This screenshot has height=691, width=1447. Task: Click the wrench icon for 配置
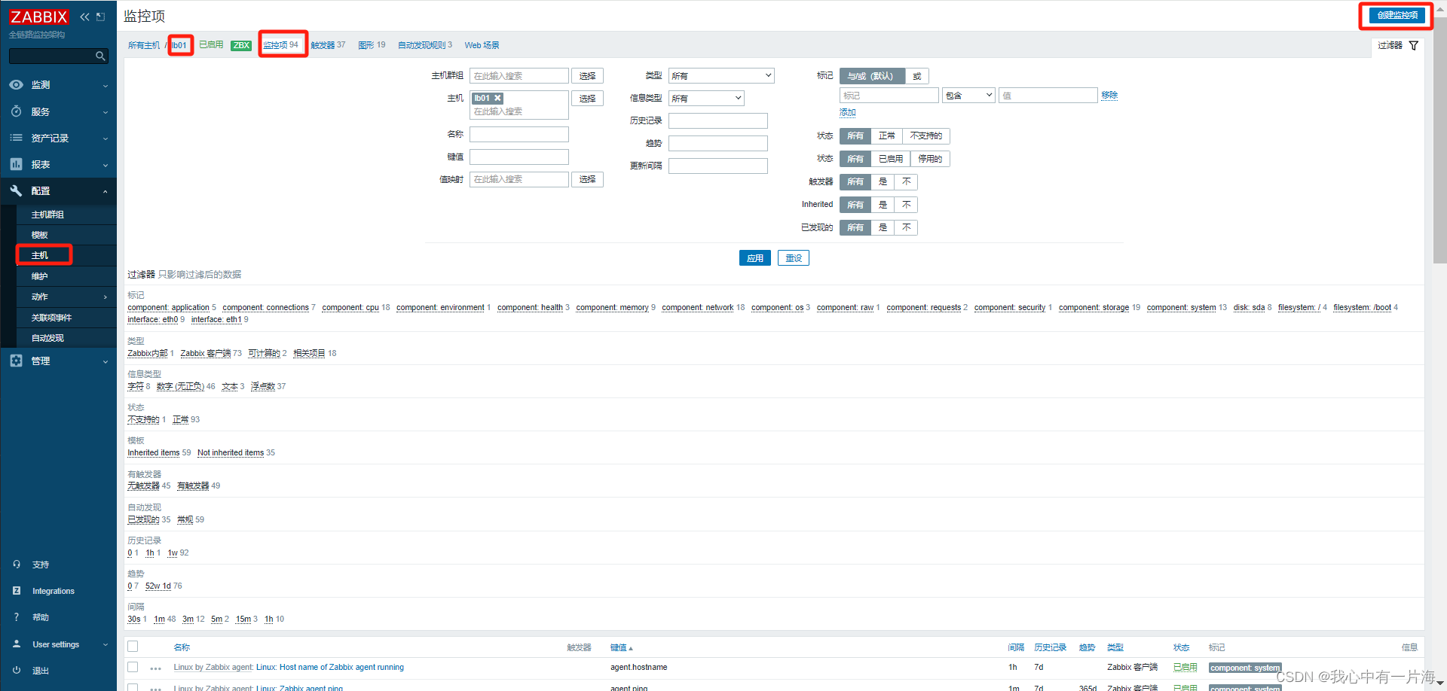16,190
